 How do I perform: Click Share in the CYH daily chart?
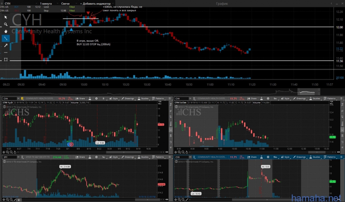point(80,98)
